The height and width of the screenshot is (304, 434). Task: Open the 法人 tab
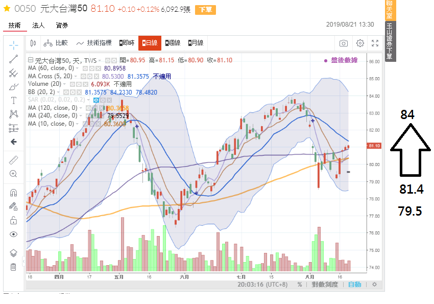[38, 26]
